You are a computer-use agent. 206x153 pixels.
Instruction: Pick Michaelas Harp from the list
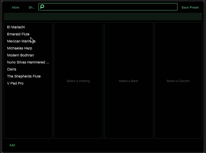[x=19, y=48]
